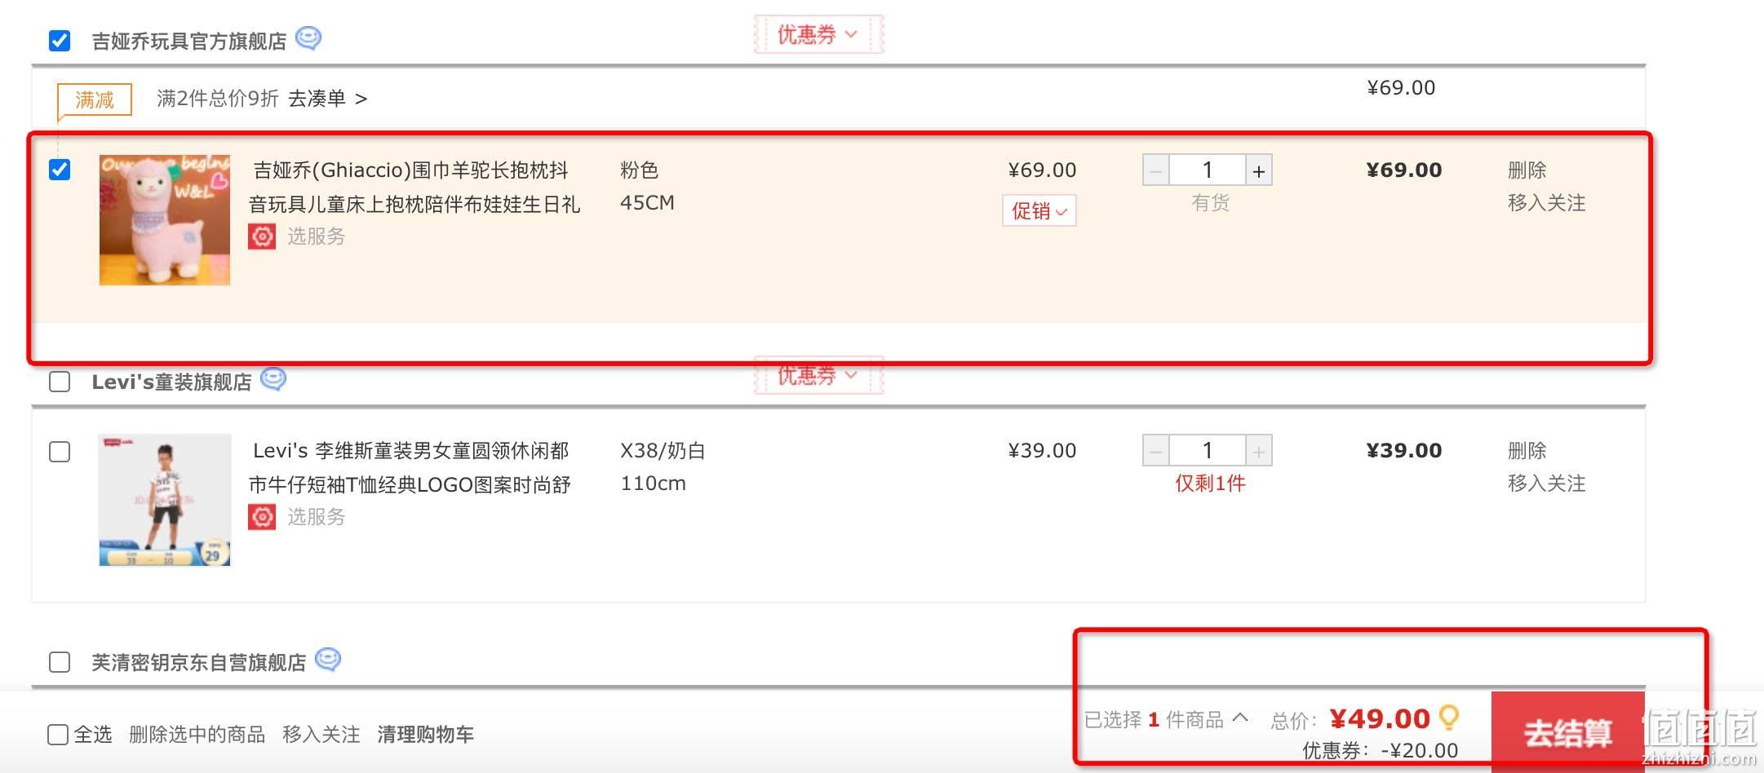Open the 吉娅乔(Ghiaccio) pillow product title
The height and width of the screenshot is (773, 1764).
tap(414, 187)
